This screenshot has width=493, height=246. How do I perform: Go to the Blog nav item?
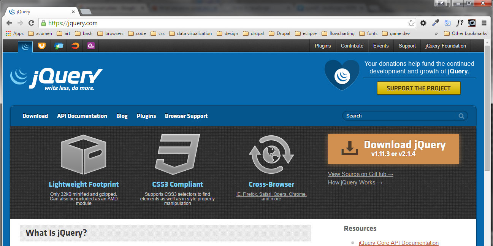pos(122,116)
